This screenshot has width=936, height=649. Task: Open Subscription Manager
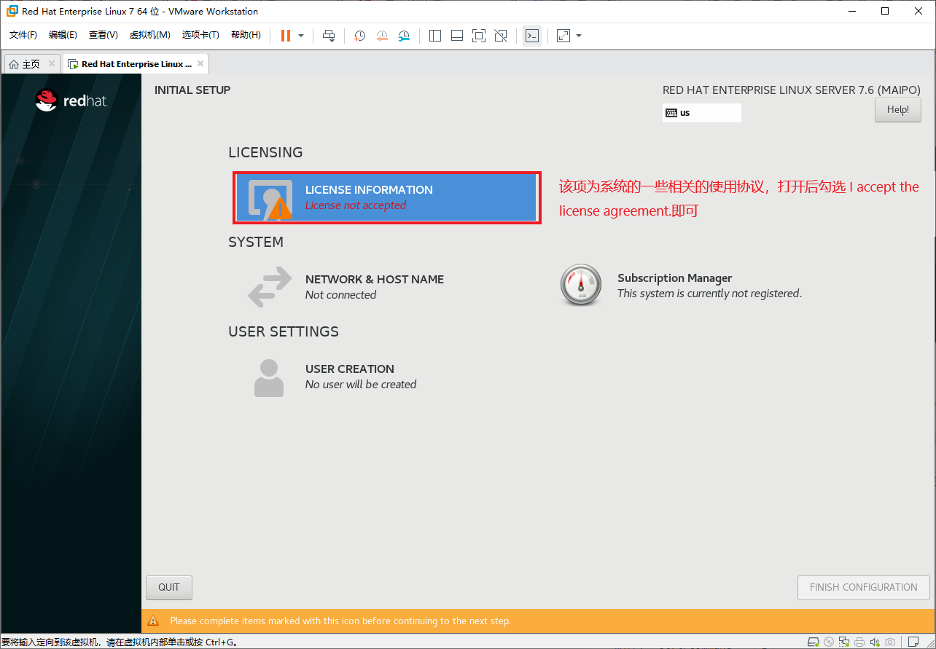680,286
